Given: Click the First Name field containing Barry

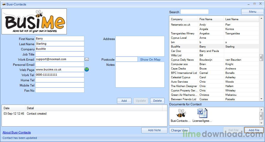Looking at the screenshot, I should tap(60, 38).
